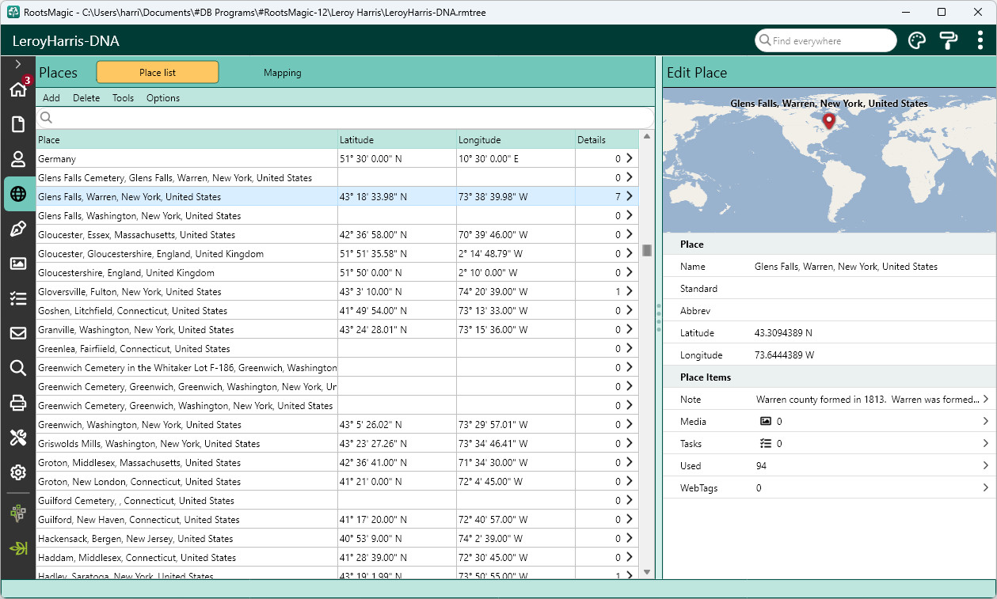This screenshot has height=599, width=997.
Task: Expand the Used 94 row
Action: [829, 466]
